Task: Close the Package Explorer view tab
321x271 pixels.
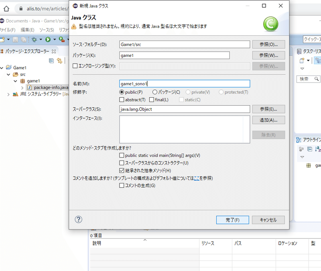Action: click(x=54, y=51)
